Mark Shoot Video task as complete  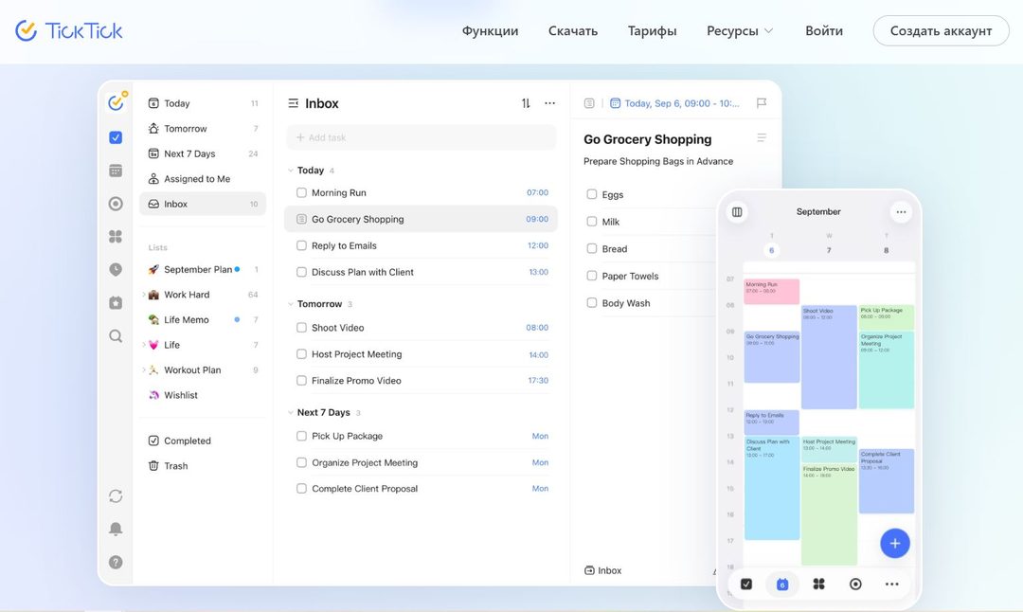[301, 328]
